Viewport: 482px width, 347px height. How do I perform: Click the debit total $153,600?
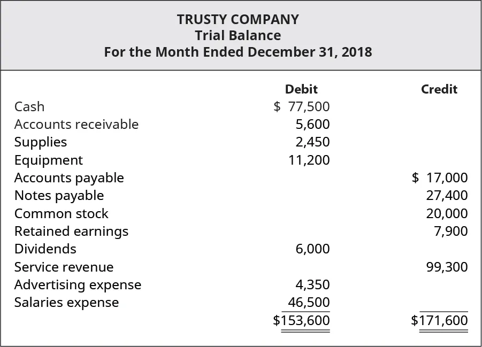pos(301,321)
